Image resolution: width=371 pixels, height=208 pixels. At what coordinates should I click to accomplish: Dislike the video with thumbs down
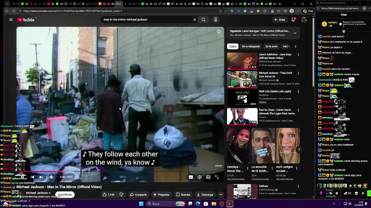coord(121,195)
